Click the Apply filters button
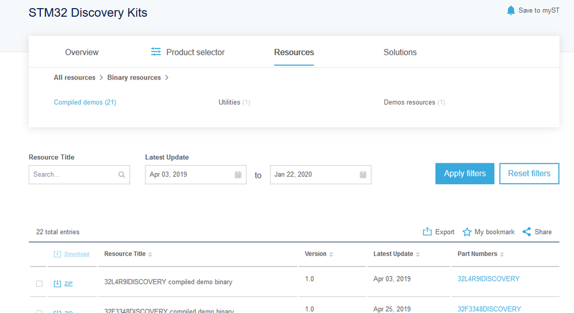The height and width of the screenshot is (313, 574). (465, 173)
